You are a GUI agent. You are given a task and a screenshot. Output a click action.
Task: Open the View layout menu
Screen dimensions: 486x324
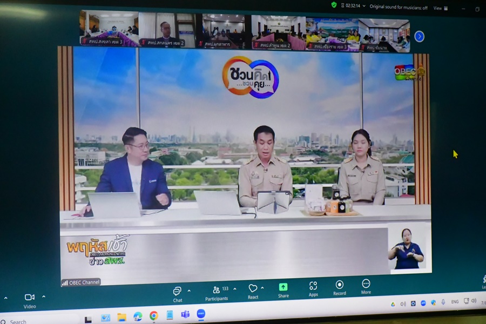pyautogui.click(x=440, y=8)
